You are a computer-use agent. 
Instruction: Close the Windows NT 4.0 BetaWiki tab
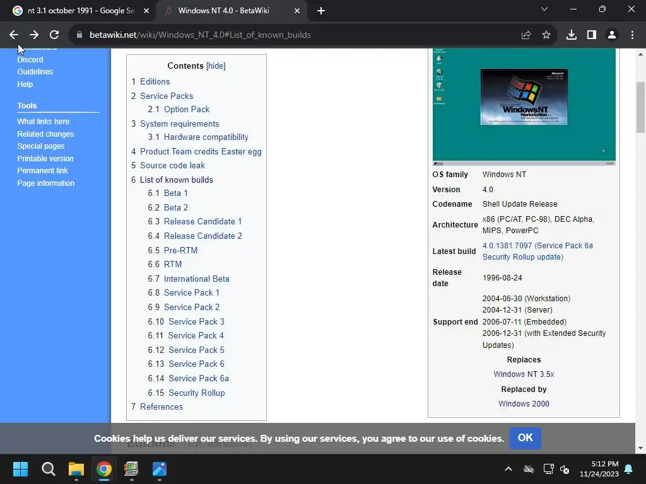[x=297, y=11]
